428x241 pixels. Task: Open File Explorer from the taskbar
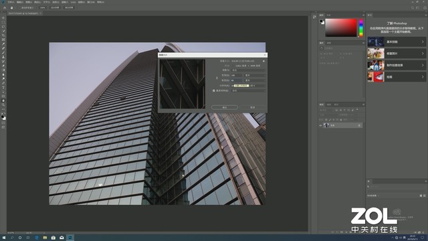click(x=45, y=238)
